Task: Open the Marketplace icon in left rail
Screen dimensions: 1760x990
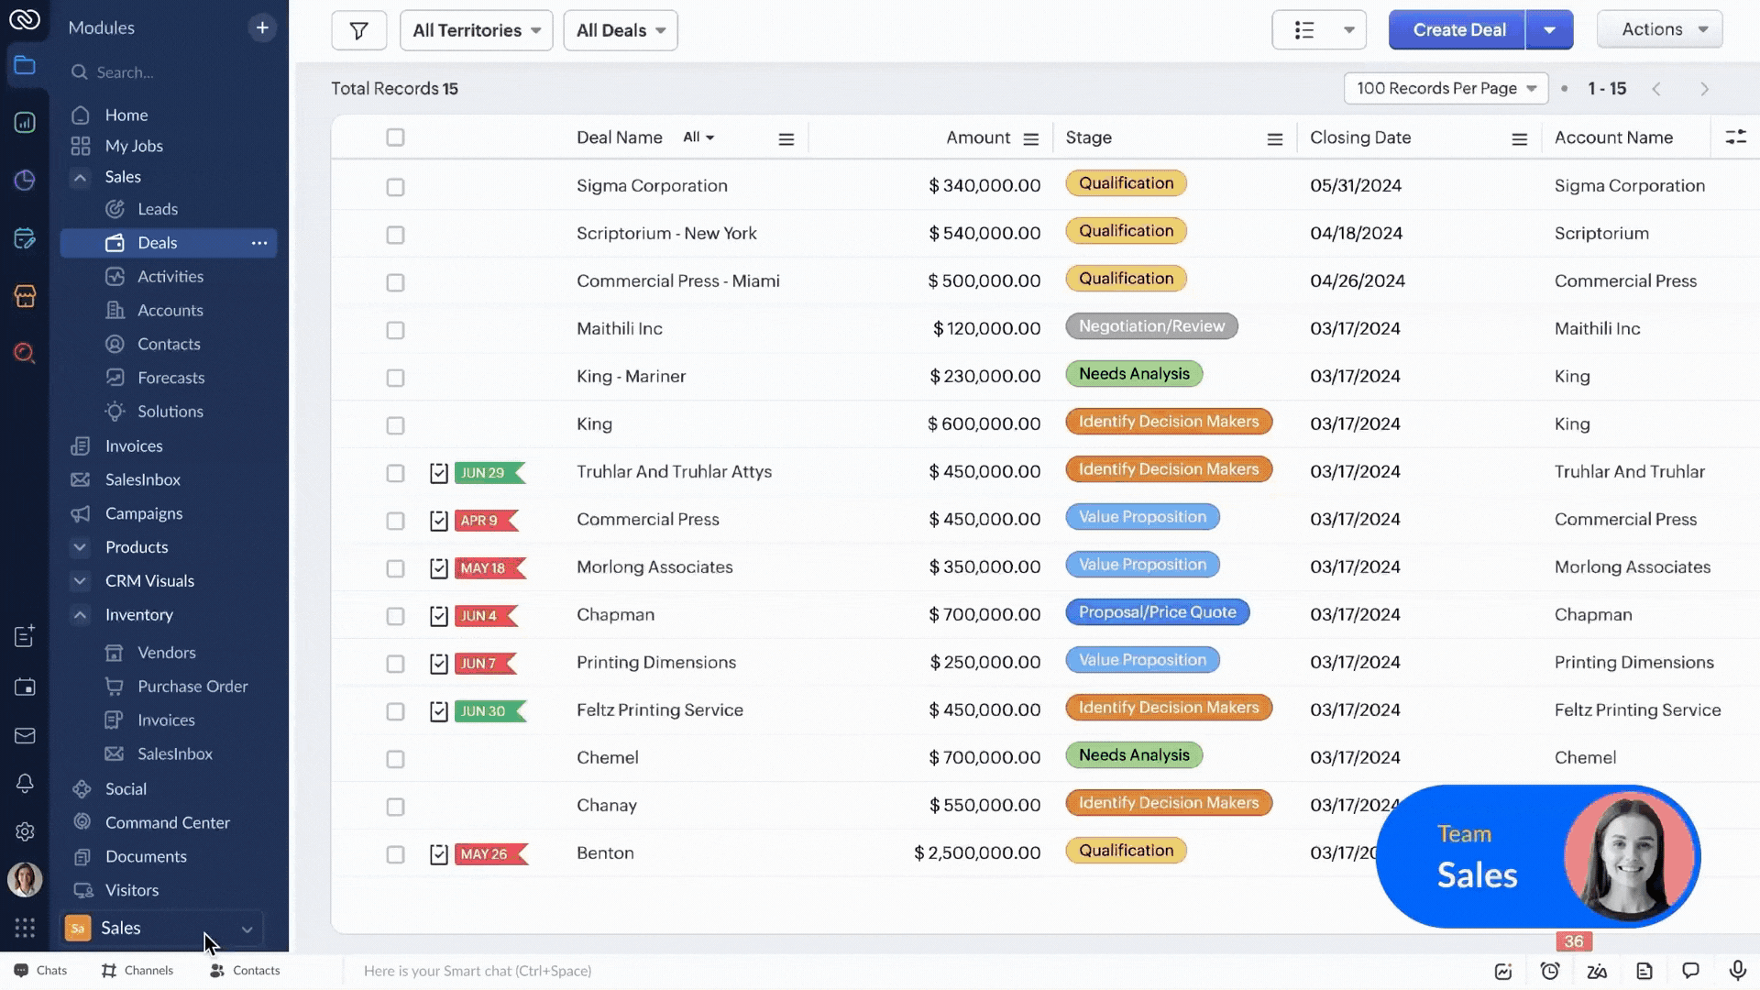Action: [26, 295]
